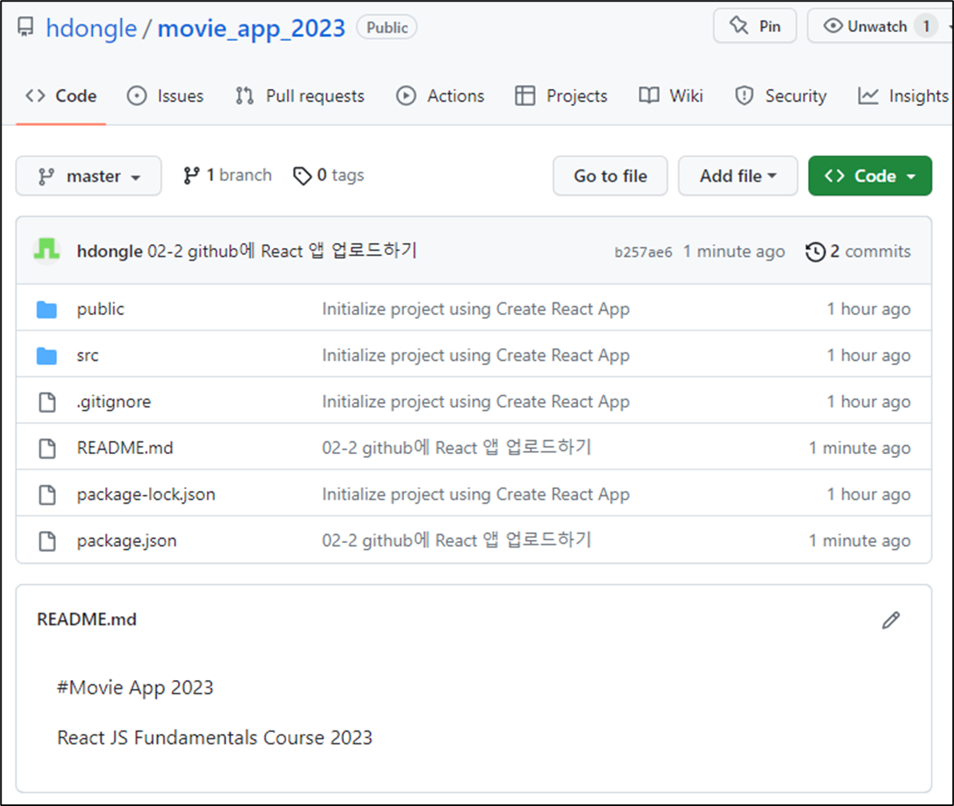The image size is (954, 806).
Task: Click the commits history clock icon
Action: [815, 251]
